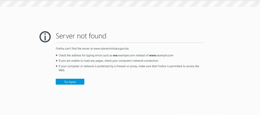260x115 pixels.
Task: Click the www.vijeceministara.gov.ba address text
Action: coord(111,49)
